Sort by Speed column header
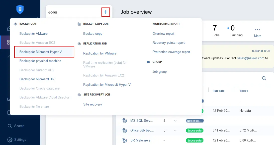This screenshot has height=145, width=274. (x=244, y=91)
